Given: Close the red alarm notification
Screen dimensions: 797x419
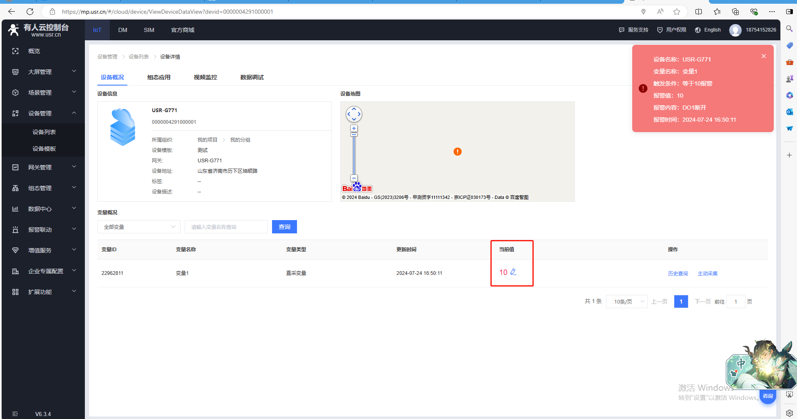Looking at the screenshot, I should [x=764, y=56].
